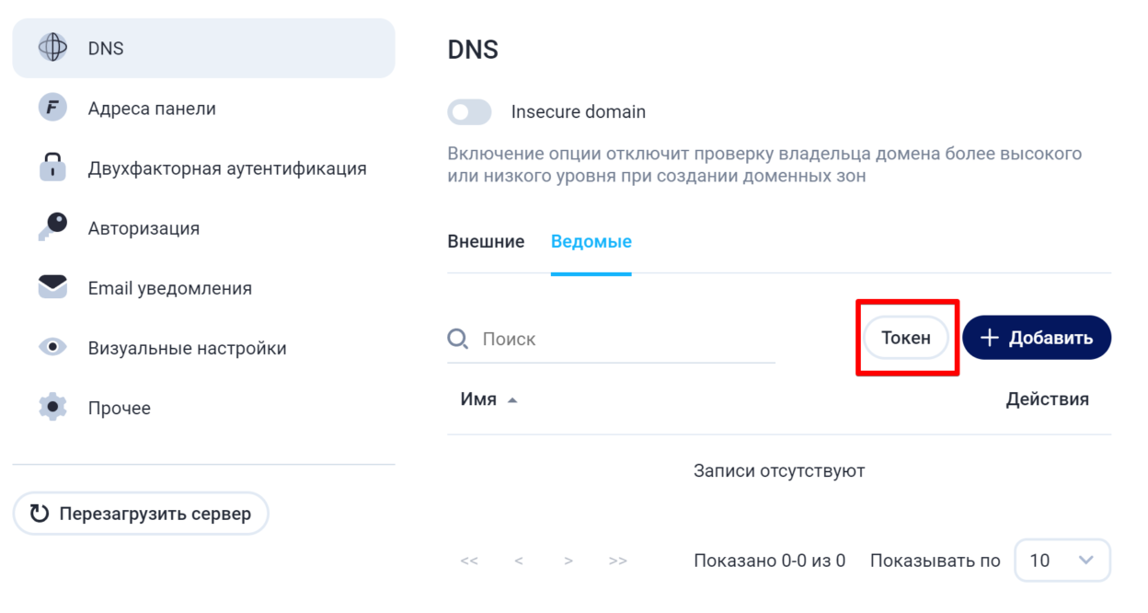Focus the Поиск search field

[x=626, y=339]
